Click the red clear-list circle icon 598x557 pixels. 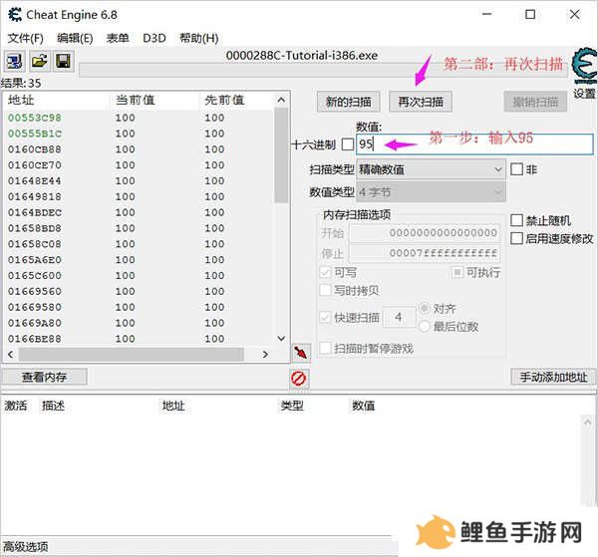click(x=299, y=379)
